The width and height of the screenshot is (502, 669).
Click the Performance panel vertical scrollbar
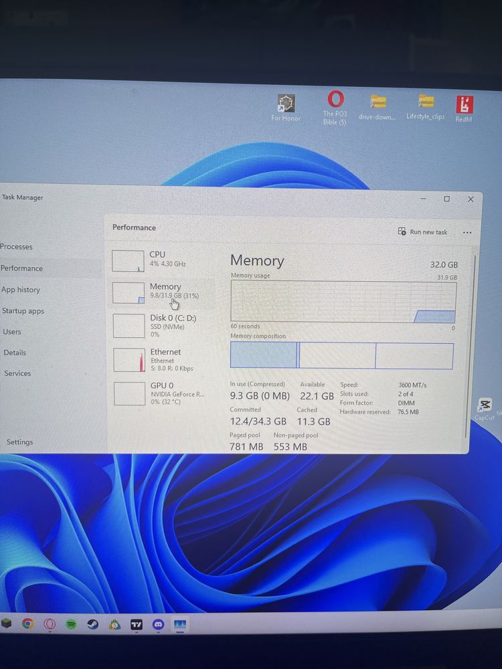point(471,346)
